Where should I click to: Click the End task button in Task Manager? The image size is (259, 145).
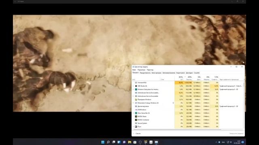pyautogui.click(x=236, y=133)
